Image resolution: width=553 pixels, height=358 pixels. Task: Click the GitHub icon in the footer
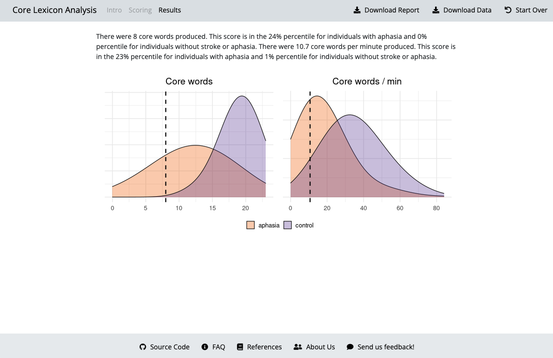(143, 347)
